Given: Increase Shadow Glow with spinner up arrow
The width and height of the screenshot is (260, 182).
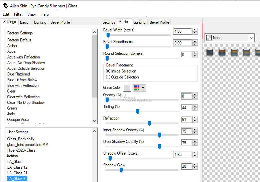Looking at the screenshot, I should click(x=195, y=165).
